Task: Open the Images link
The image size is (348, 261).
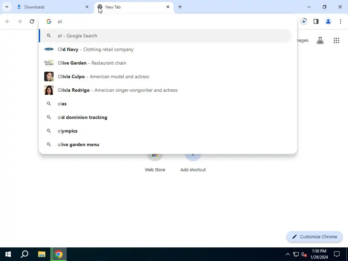Action: coord(302,40)
